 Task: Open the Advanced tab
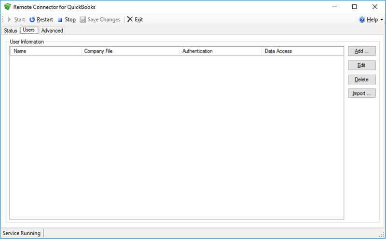[52, 30]
